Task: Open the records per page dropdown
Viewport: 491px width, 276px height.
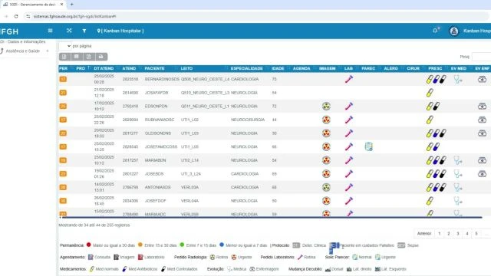Action: click(x=65, y=46)
